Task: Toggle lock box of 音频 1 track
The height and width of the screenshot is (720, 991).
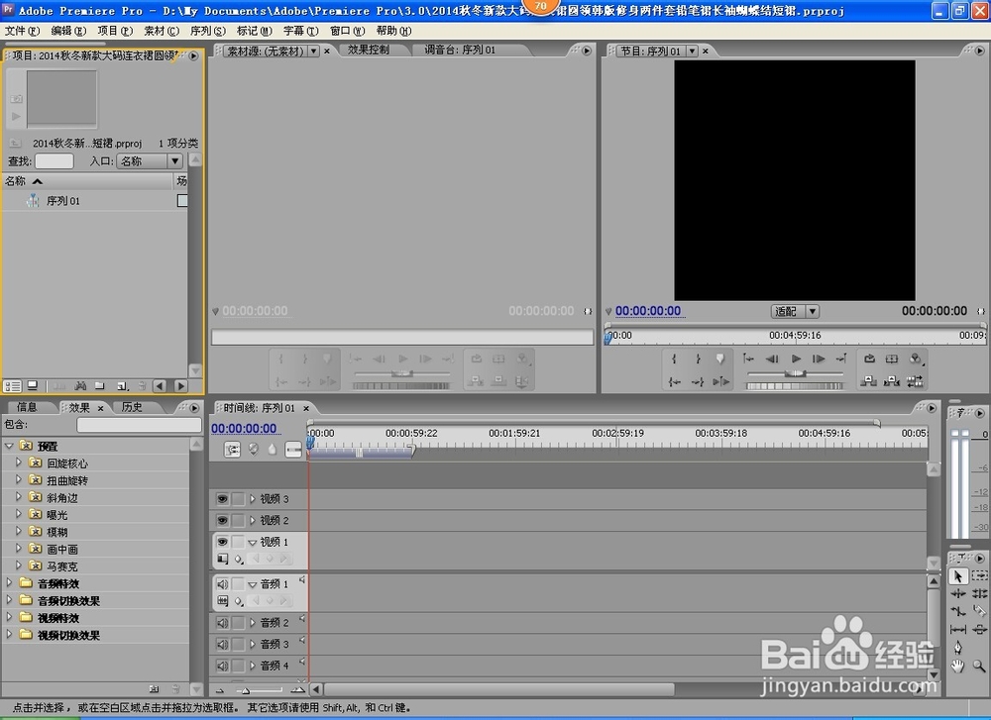Action: 238,584
